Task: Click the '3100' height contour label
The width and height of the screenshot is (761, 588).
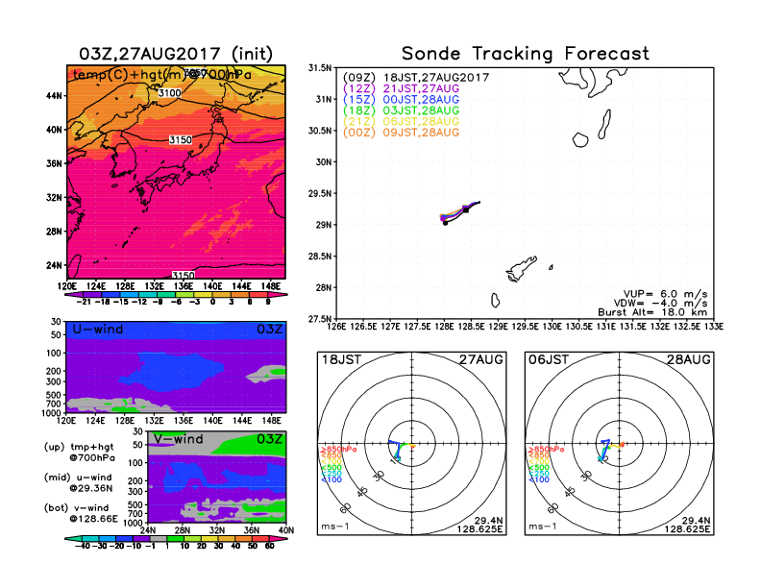Action: pyautogui.click(x=169, y=92)
